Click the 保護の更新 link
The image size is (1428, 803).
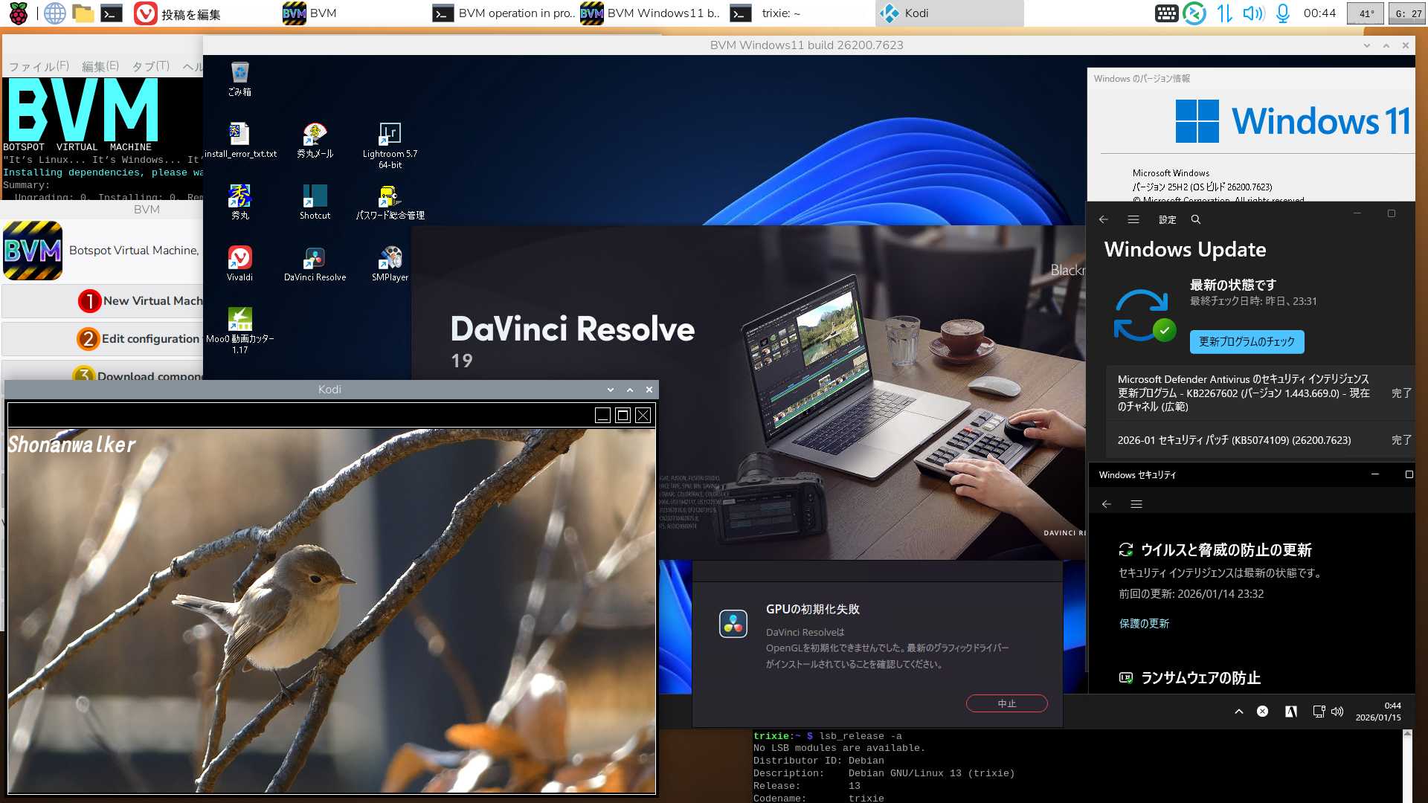[x=1144, y=624]
